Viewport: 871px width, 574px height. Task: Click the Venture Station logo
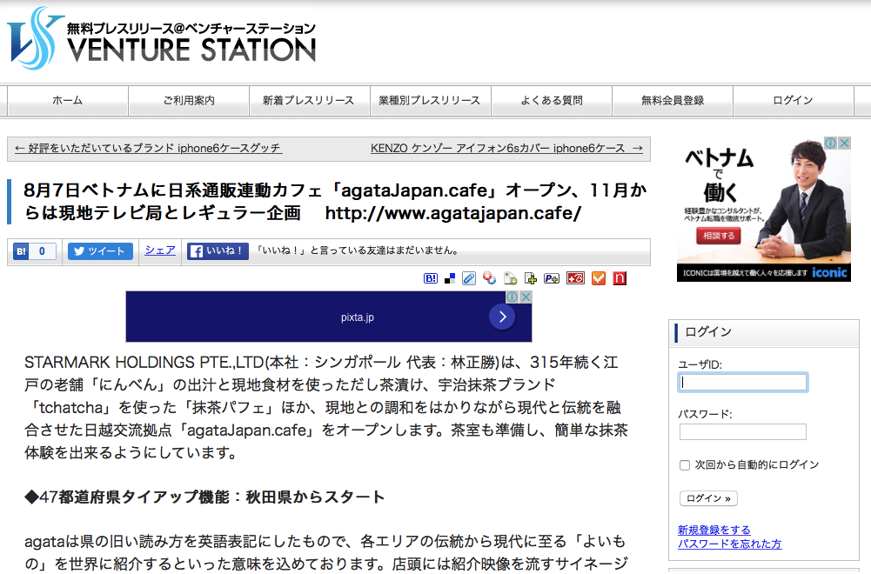pyautogui.click(x=162, y=38)
